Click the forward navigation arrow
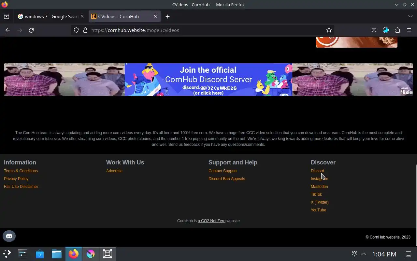This screenshot has width=417, height=261. tap(20, 30)
